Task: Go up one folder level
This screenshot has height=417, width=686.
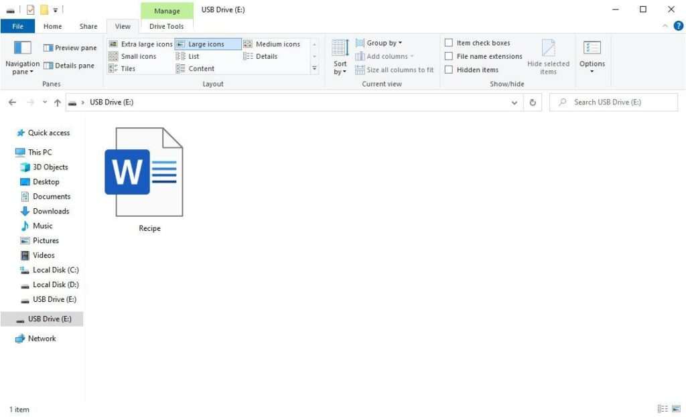Action: pos(58,102)
